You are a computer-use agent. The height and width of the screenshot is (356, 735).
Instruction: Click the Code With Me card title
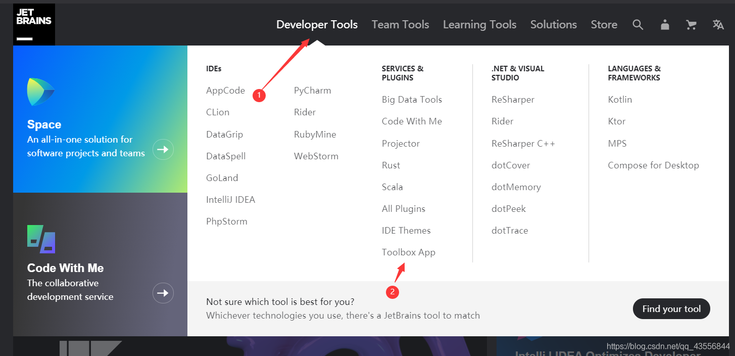(65, 268)
